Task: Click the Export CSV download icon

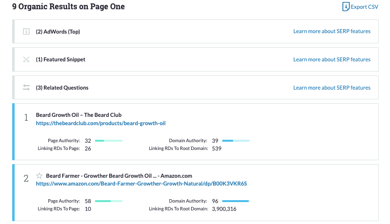Action: click(346, 7)
